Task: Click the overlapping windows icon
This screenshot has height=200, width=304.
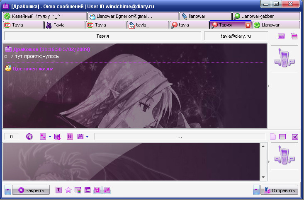Action: tap(78, 190)
